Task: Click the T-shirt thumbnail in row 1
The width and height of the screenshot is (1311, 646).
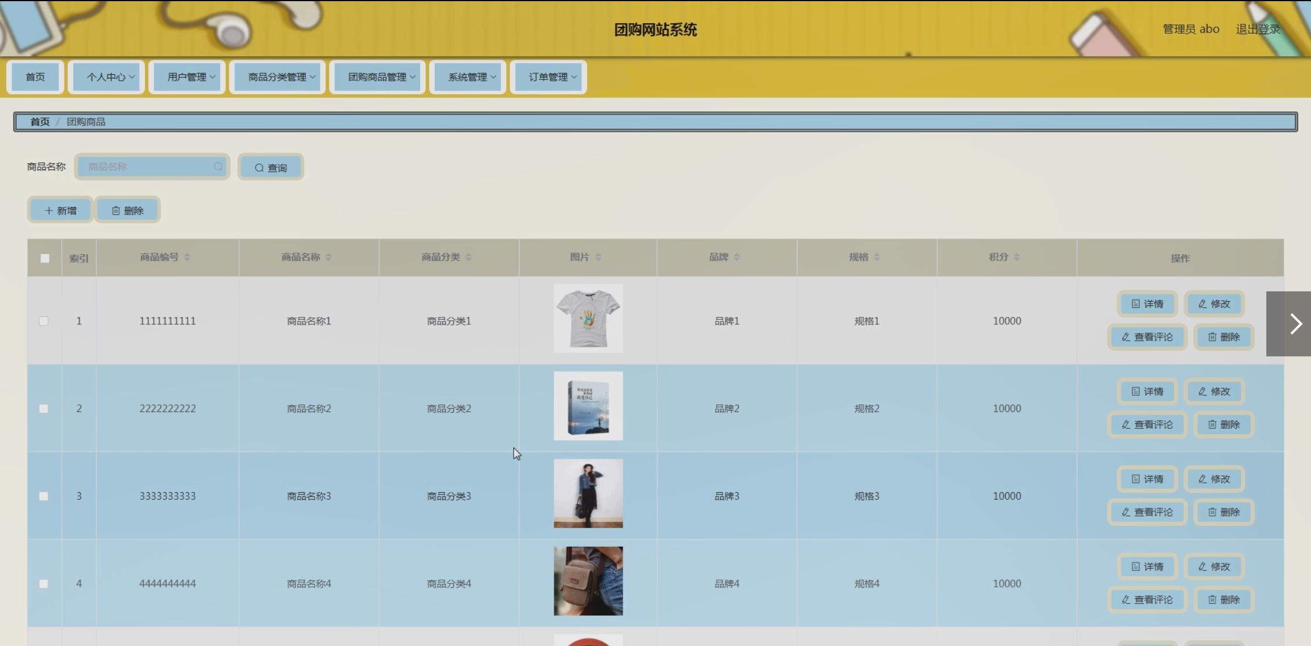Action: click(588, 318)
